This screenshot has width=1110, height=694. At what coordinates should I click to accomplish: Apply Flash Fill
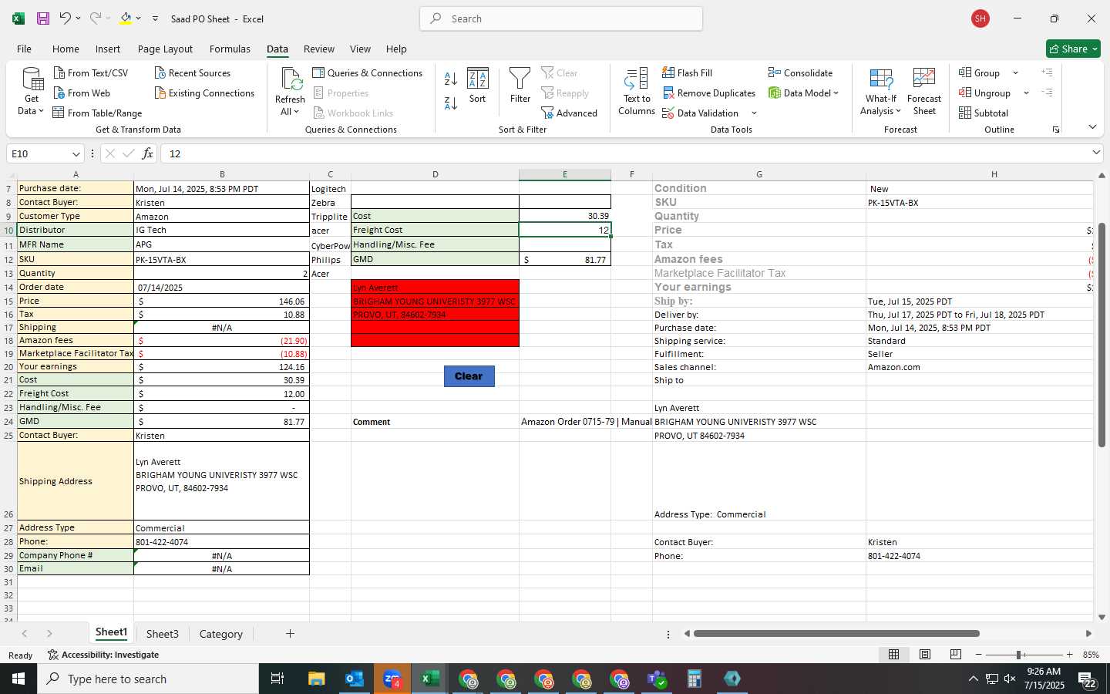687,72
